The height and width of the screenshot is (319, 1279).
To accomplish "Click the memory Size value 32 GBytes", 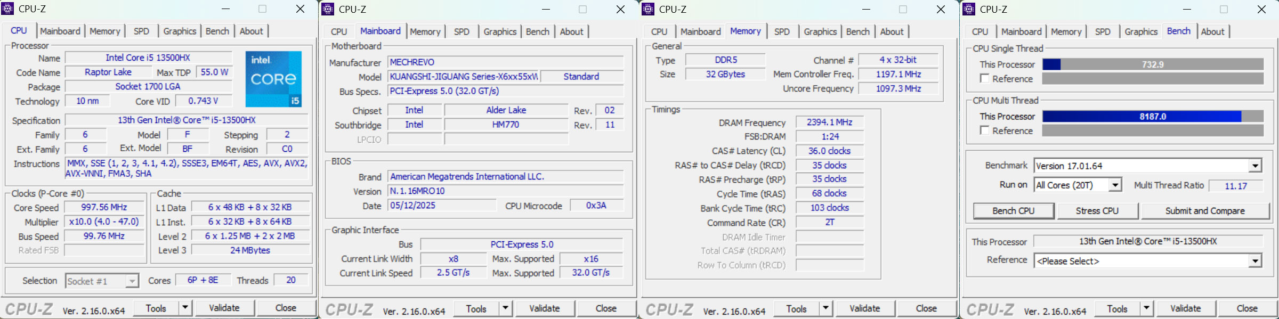I will pyautogui.click(x=725, y=74).
